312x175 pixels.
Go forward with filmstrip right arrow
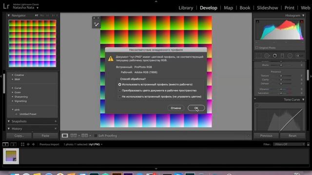tap(33, 144)
